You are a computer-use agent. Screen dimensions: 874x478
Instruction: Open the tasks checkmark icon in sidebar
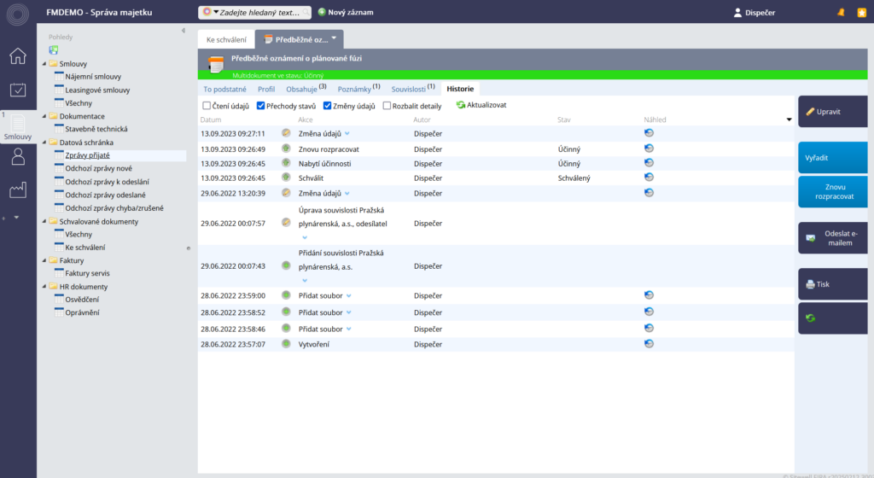click(18, 89)
